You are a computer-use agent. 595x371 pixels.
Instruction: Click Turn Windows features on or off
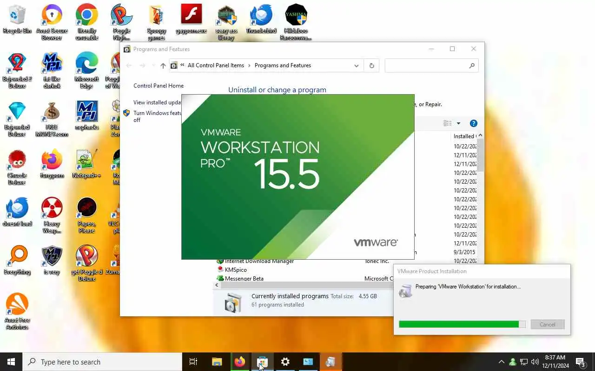[x=157, y=116]
